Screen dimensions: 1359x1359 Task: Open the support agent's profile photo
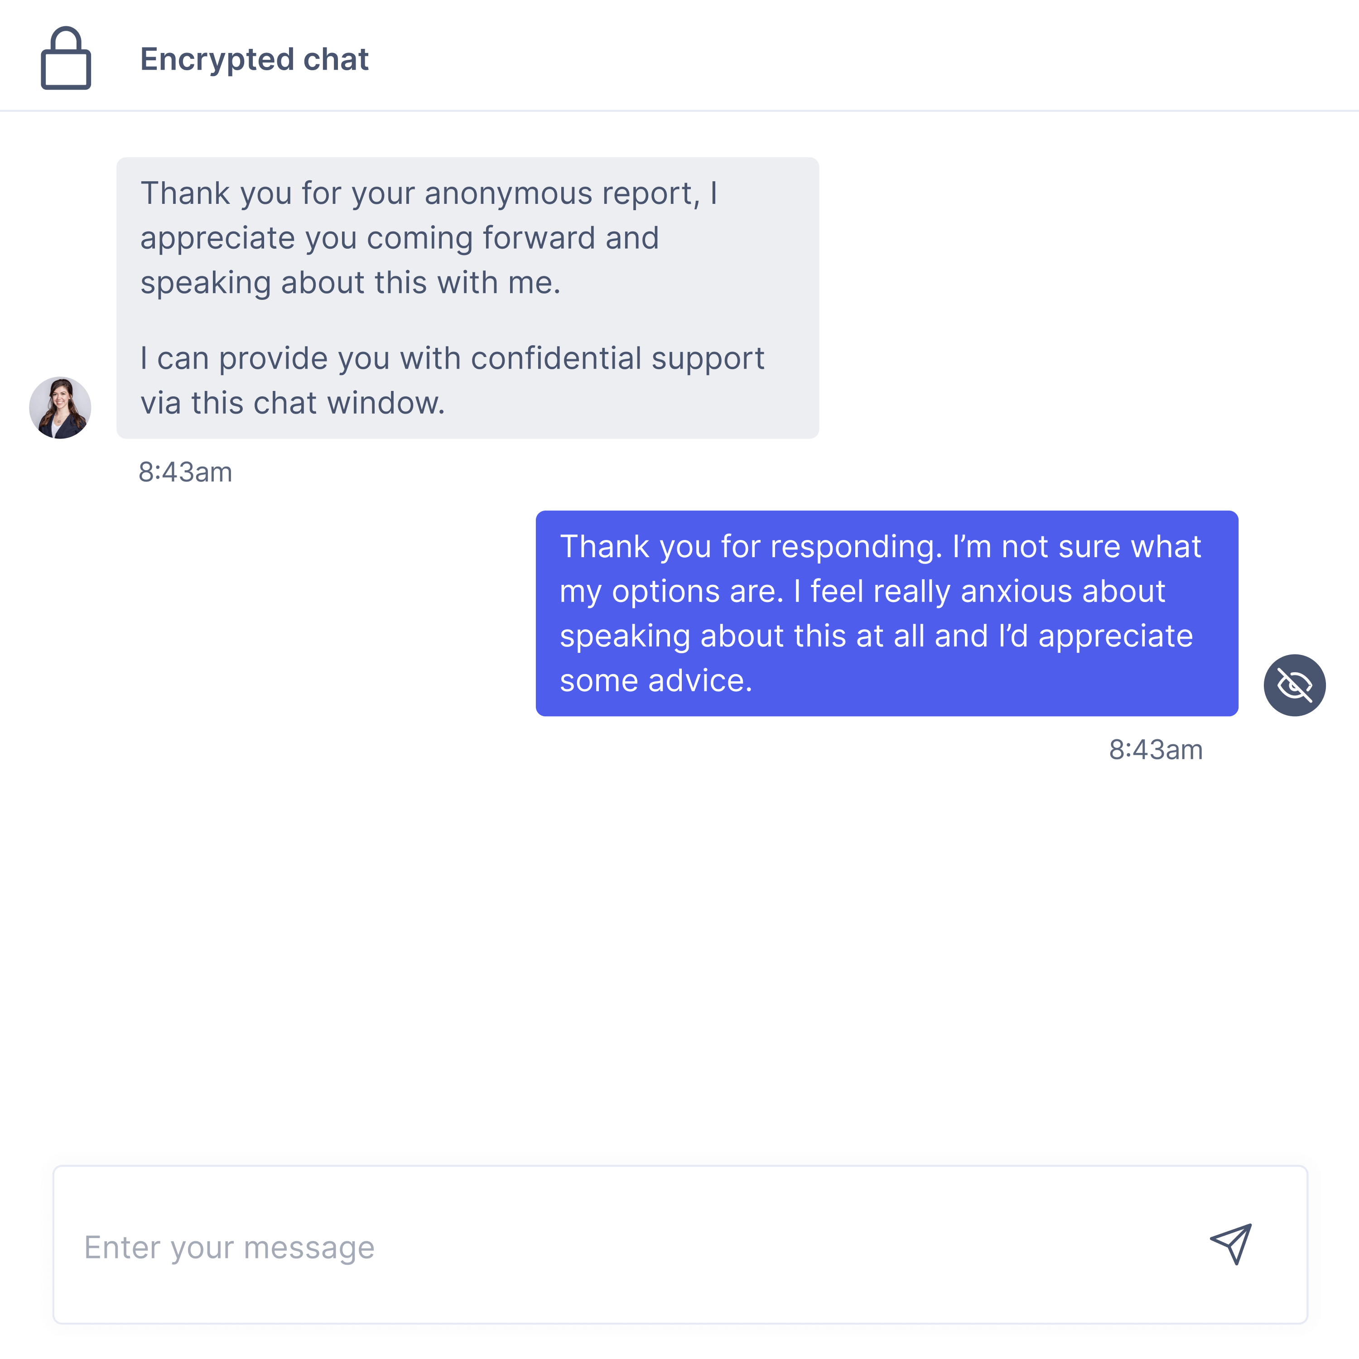[x=60, y=408]
